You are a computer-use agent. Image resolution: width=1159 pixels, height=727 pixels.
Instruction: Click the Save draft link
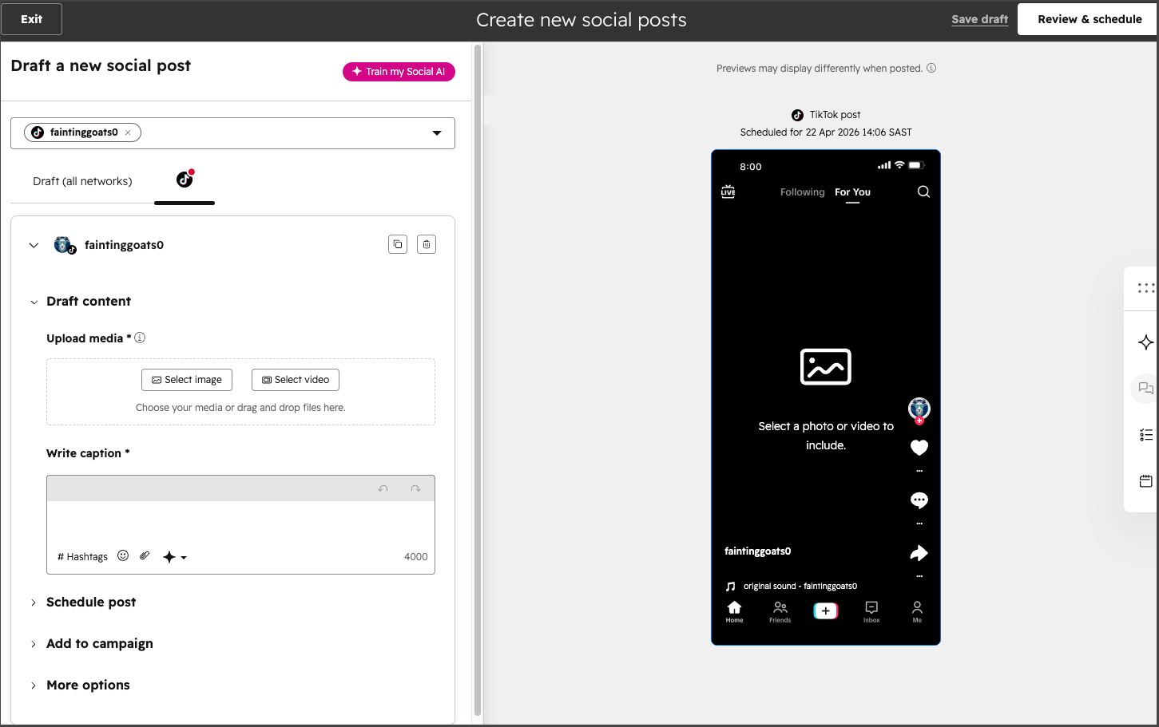coord(979,19)
